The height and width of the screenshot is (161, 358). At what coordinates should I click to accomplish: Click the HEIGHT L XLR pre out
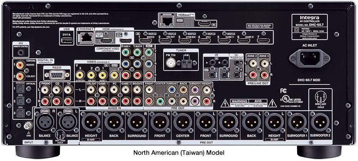(274, 122)
